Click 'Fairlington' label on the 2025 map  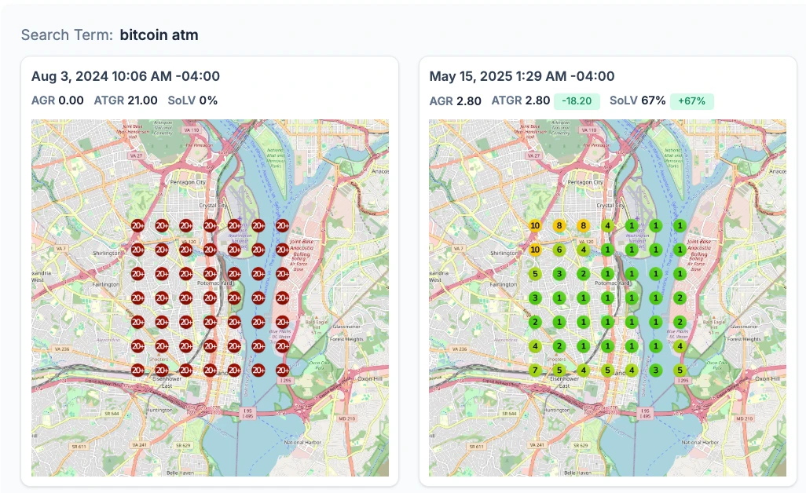click(504, 284)
